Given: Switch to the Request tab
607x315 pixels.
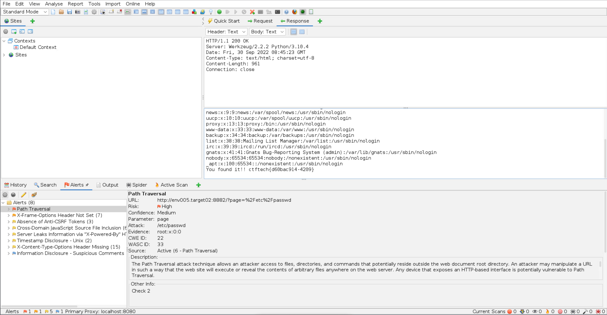Looking at the screenshot, I should (260, 21).
